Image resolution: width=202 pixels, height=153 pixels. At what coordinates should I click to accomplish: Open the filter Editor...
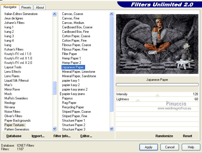86,136
